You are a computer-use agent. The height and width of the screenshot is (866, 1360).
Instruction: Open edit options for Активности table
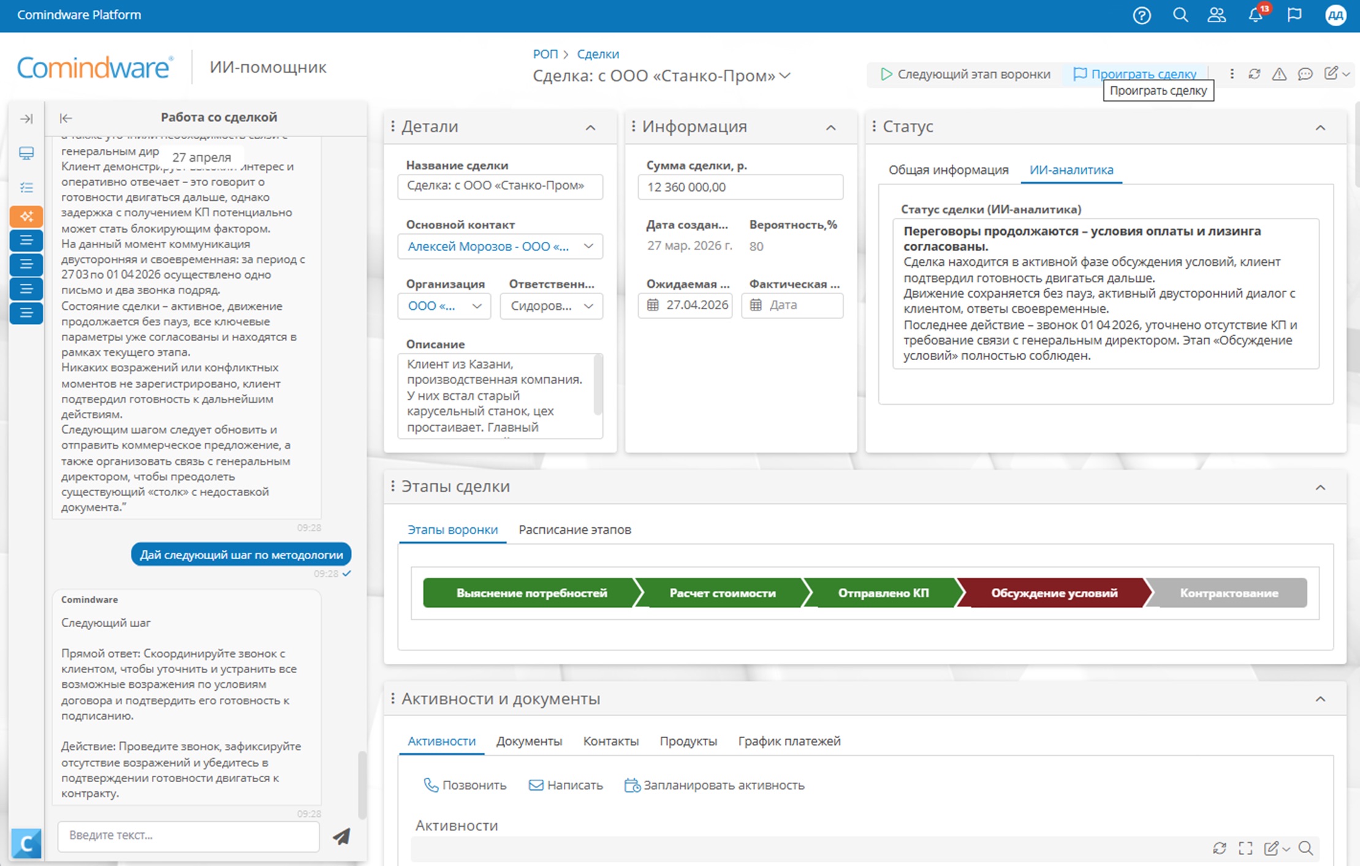click(x=1276, y=848)
